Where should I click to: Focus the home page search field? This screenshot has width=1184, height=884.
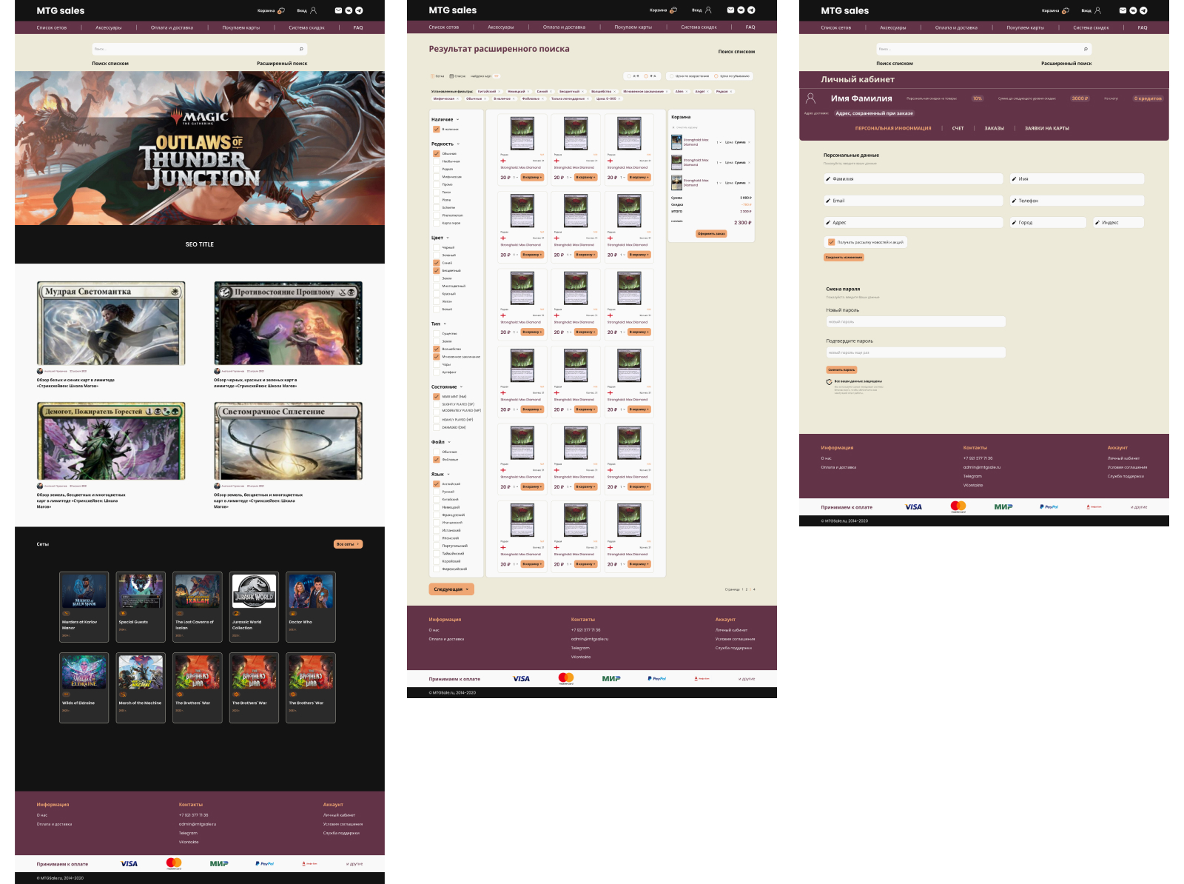point(200,49)
